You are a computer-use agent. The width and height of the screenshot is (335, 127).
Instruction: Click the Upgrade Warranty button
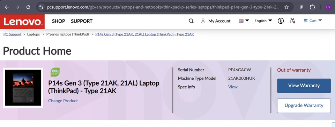(x=304, y=105)
